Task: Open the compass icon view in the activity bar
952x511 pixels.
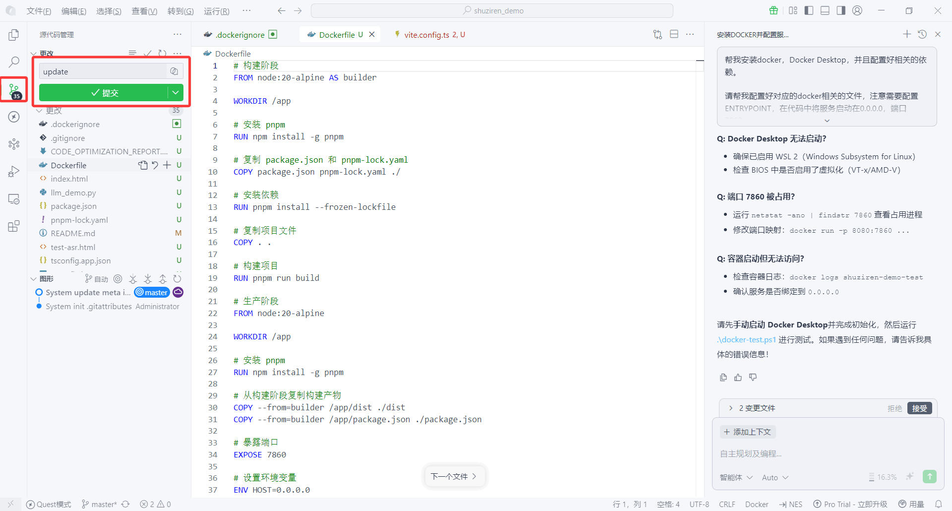Action: (14, 117)
